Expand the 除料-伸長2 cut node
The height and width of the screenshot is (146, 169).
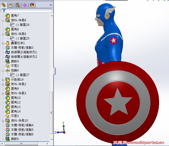[3, 84]
